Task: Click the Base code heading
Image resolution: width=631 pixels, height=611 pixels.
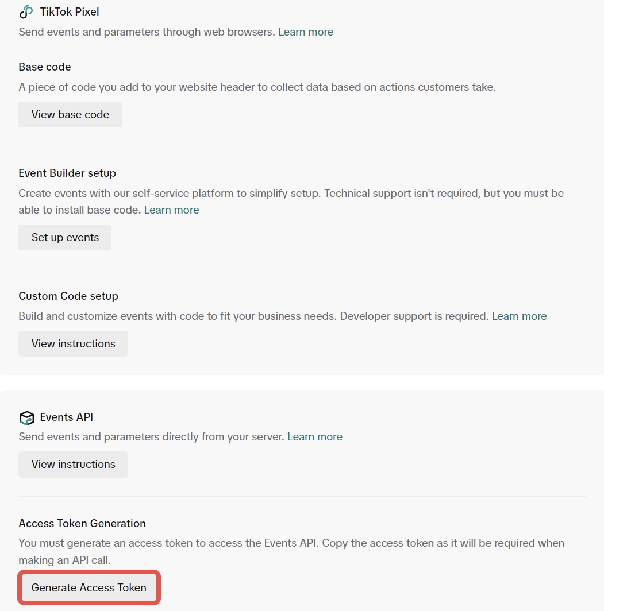Action: [x=45, y=67]
